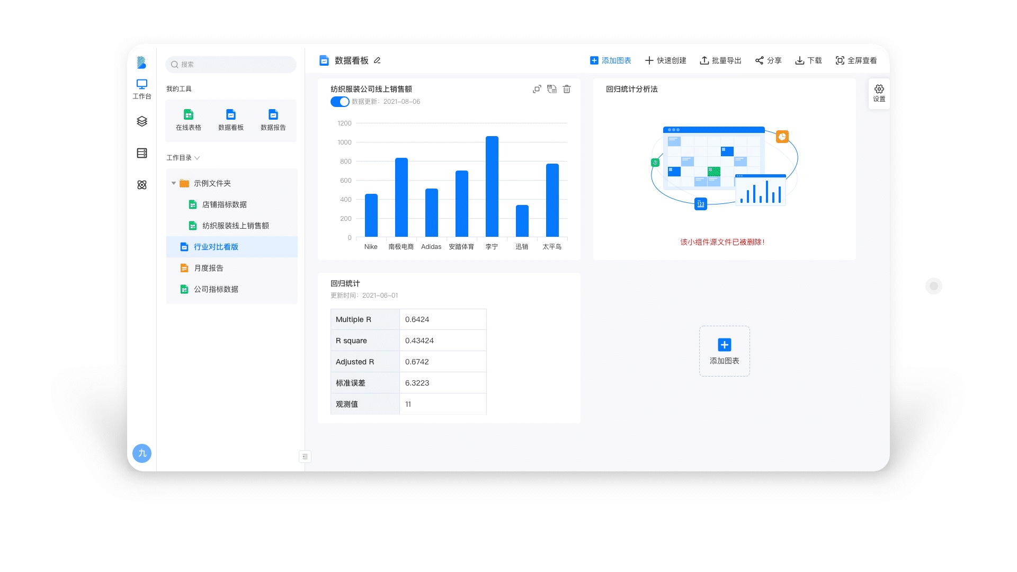Click the atom-shaped icon in left rail
The image size is (1017, 572).
point(141,185)
